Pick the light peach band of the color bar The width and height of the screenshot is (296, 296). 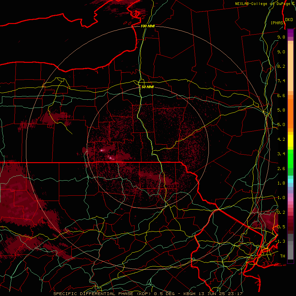(x=290, y=67)
